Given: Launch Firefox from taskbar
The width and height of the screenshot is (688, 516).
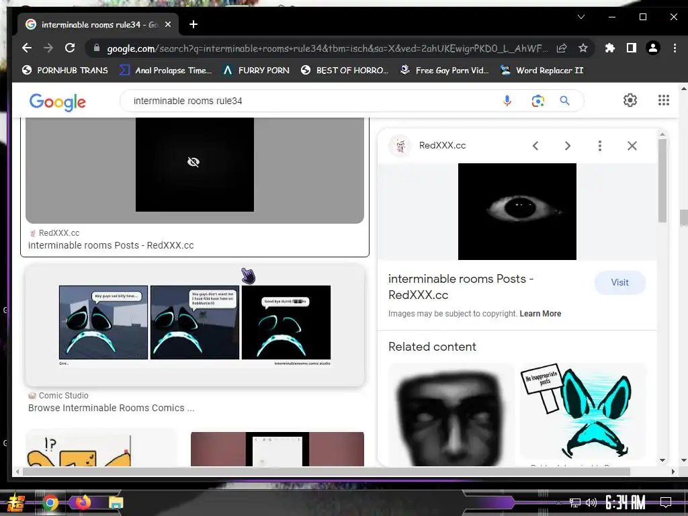Looking at the screenshot, I should tap(83, 503).
